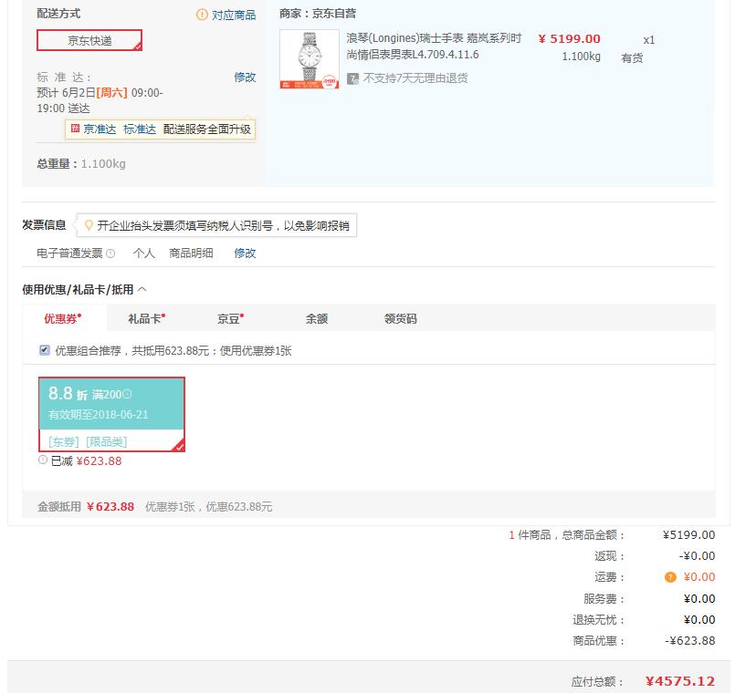Click the 金额抵用 ¥623.88 summary

tap(86, 507)
